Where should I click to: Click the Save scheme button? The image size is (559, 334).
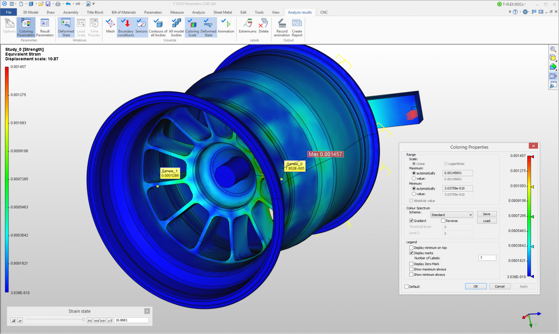(x=486, y=214)
